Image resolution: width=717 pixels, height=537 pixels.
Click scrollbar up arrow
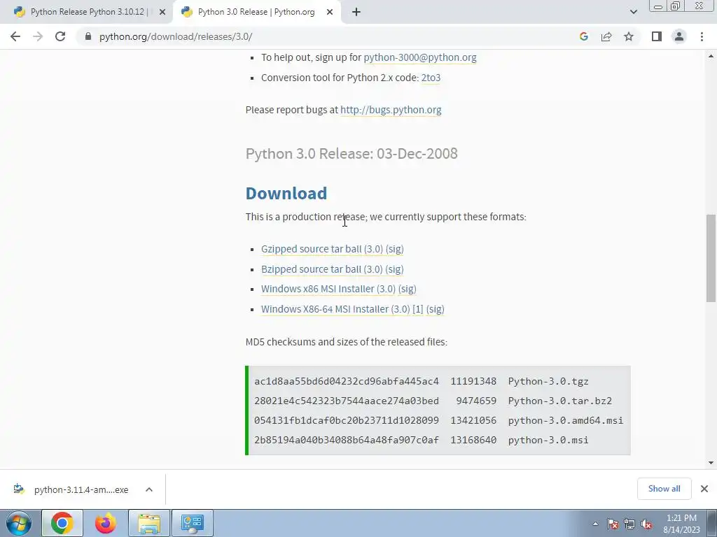coord(711,56)
